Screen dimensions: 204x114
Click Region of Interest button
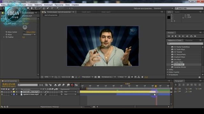(96, 77)
